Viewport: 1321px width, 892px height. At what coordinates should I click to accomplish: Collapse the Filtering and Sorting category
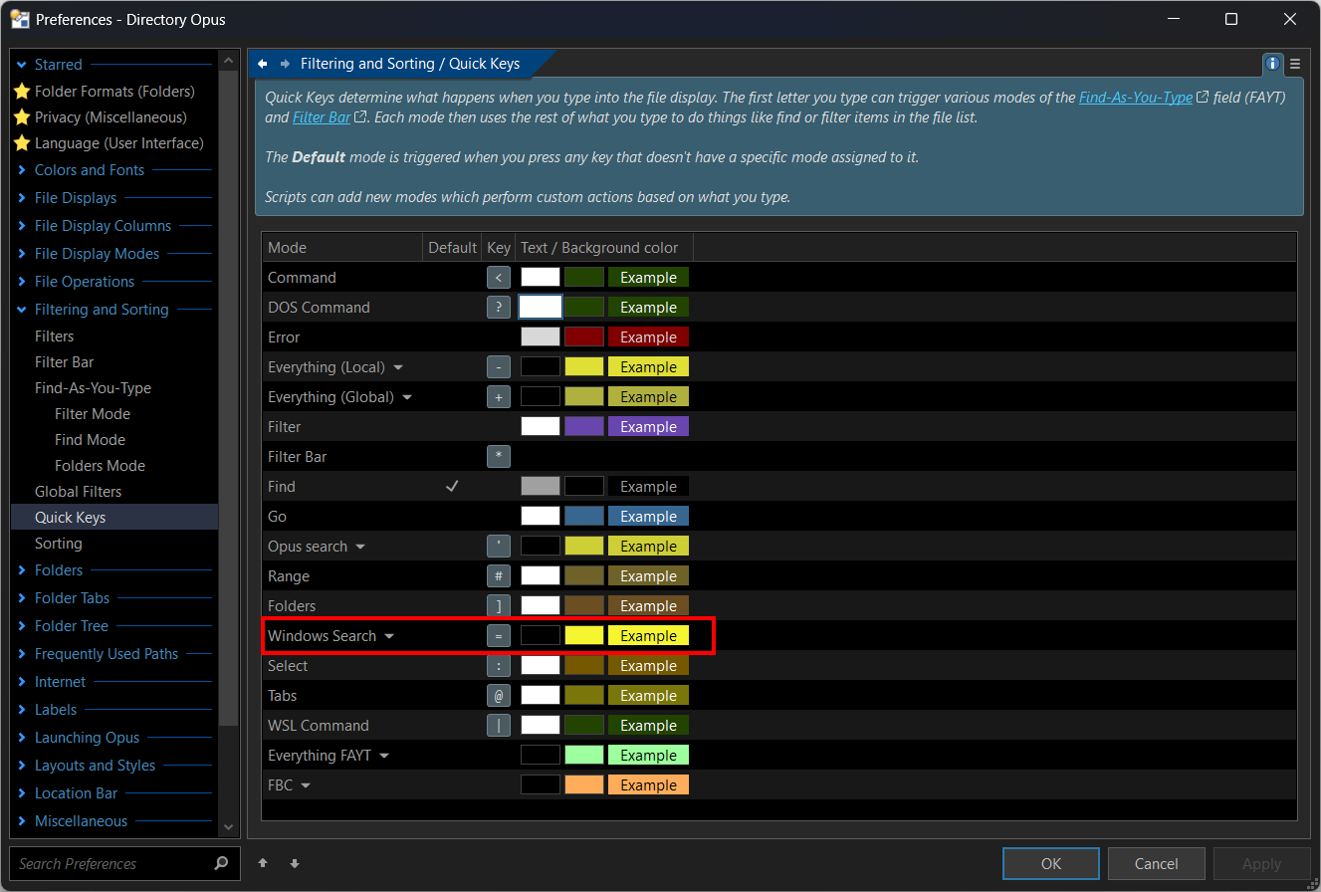(22, 310)
